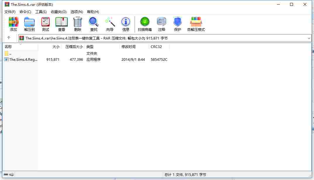Click the WinRAR title bar app icon
Screen dimensions: 314x180
(7, 4)
